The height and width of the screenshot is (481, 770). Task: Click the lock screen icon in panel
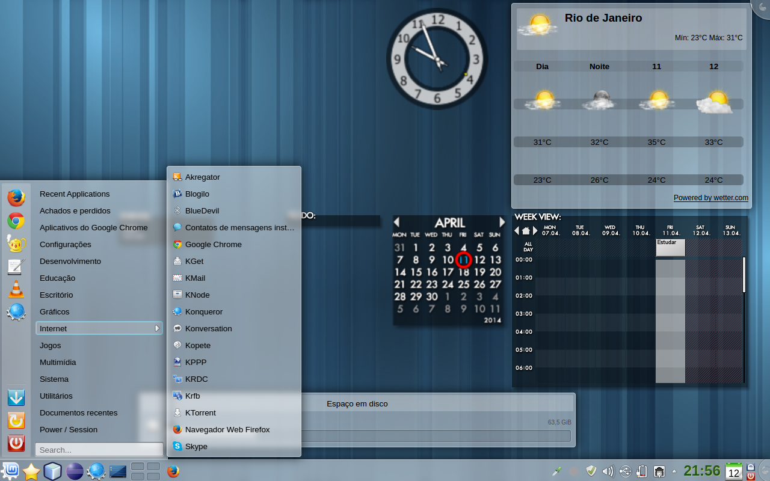click(x=751, y=467)
